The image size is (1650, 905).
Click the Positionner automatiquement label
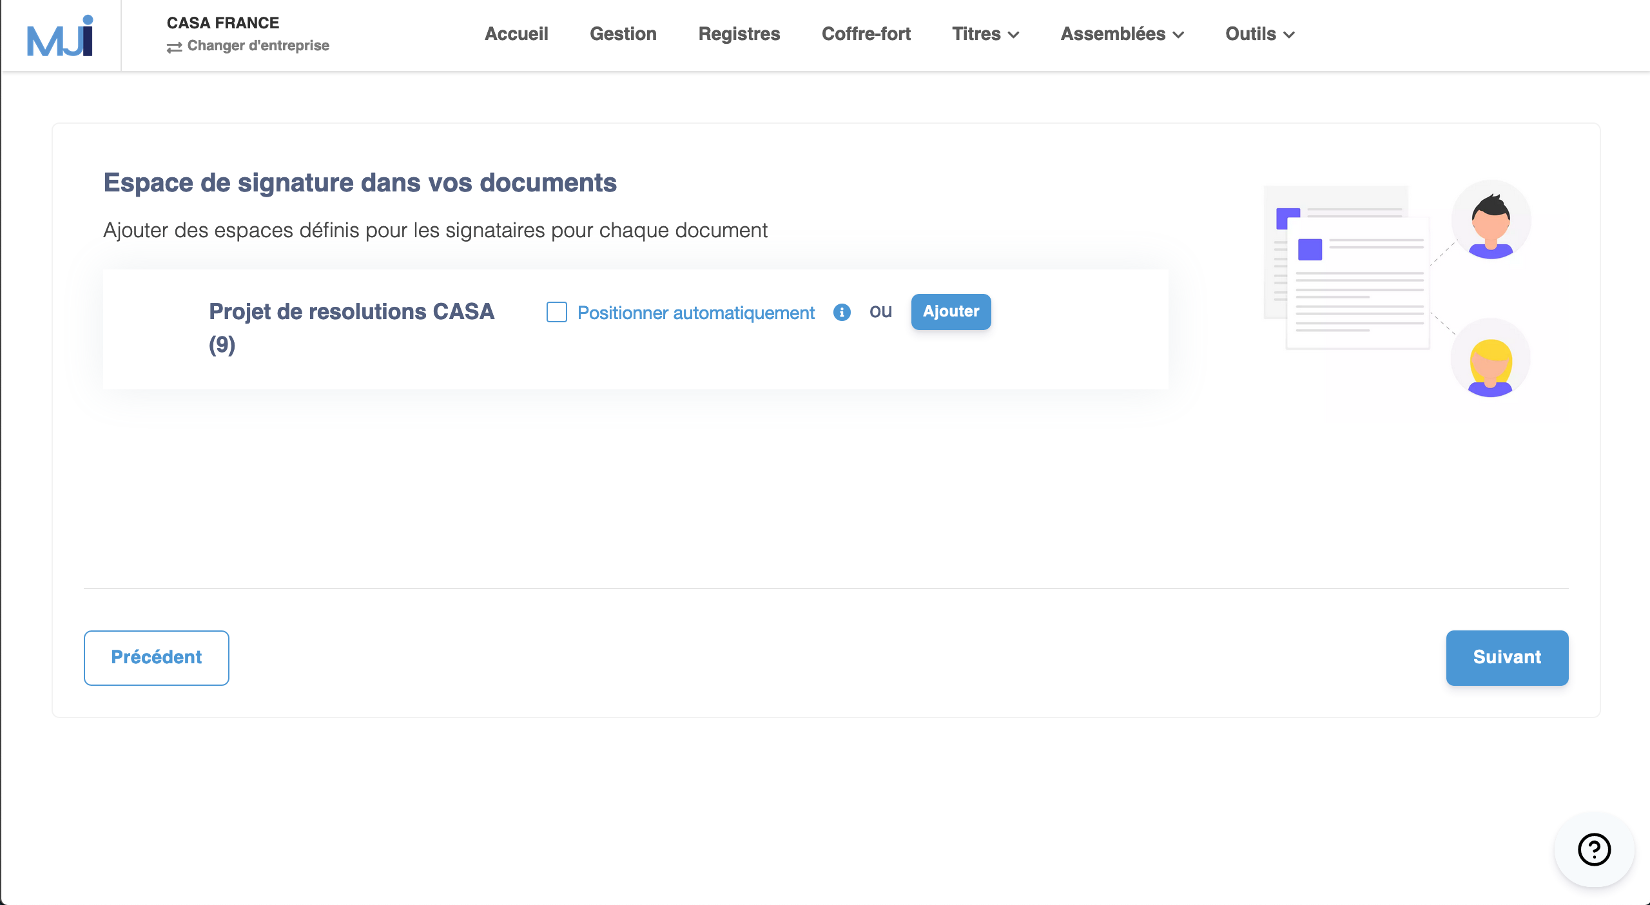(x=696, y=313)
